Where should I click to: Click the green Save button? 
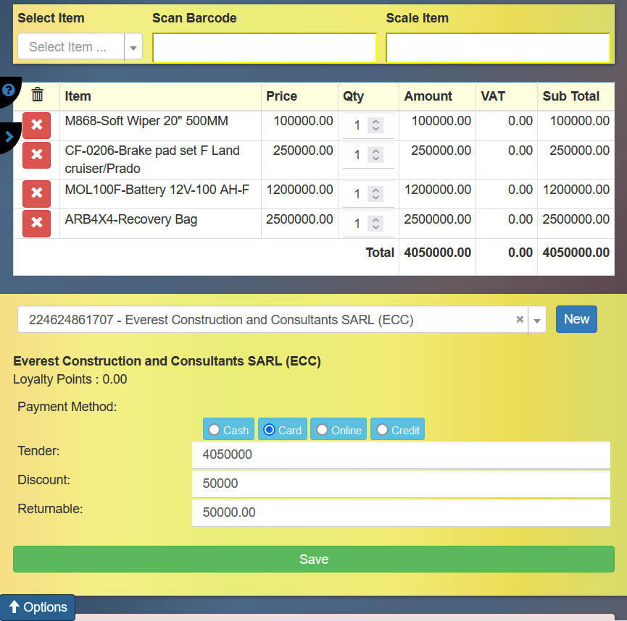point(313,559)
